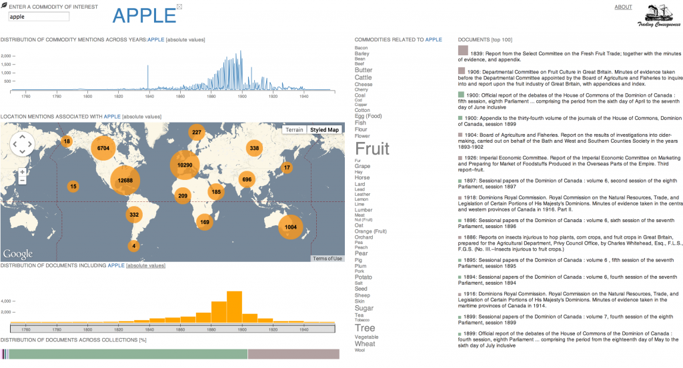683x368 pixels.
Task: Switch map to Terrain view
Action: pos(294,129)
